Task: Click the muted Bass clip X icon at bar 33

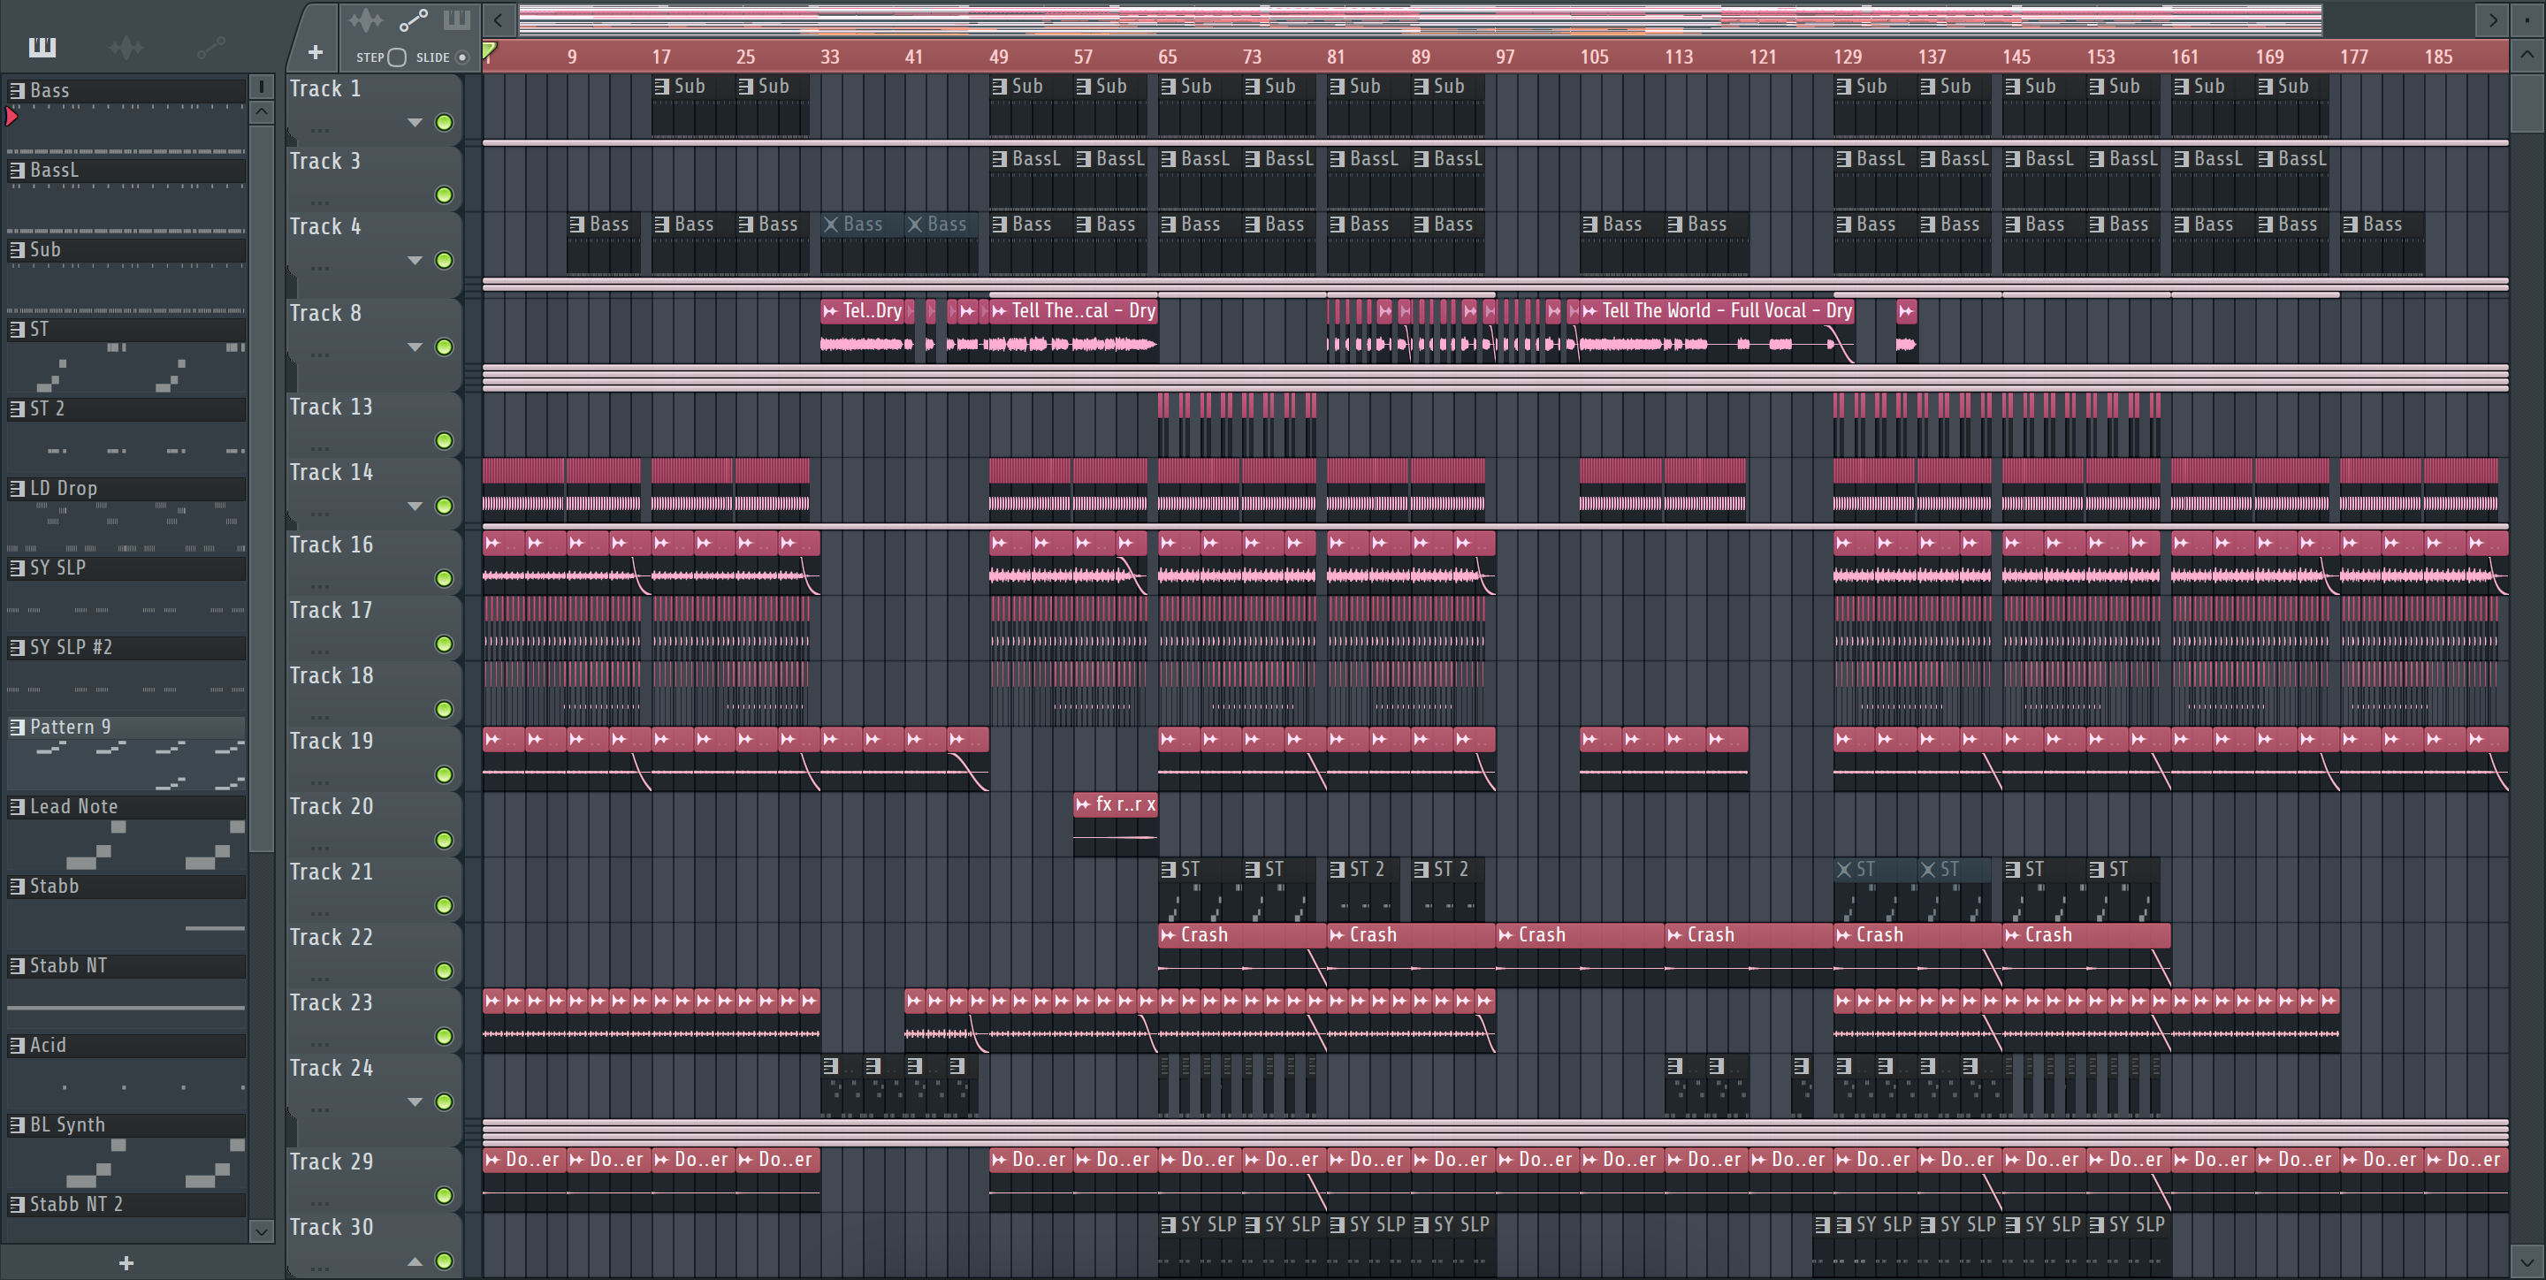Action: (x=831, y=225)
